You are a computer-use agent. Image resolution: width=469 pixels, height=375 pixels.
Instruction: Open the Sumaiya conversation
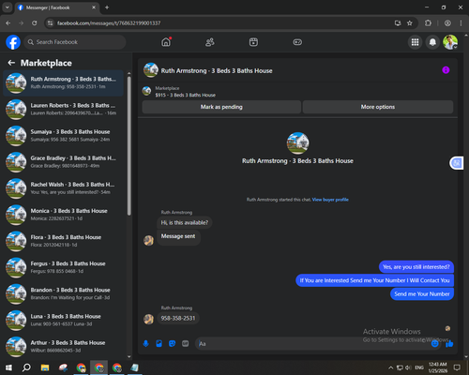63,136
